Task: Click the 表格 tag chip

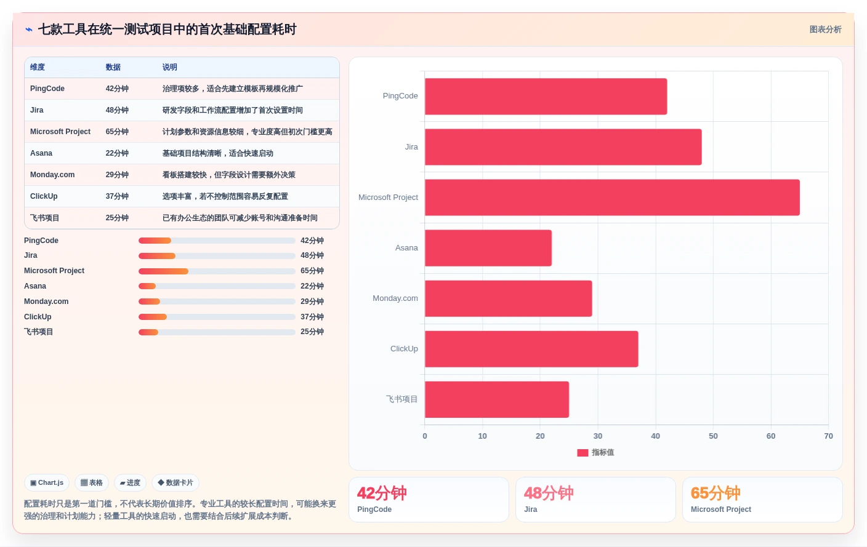Action: pyautogui.click(x=92, y=483)
